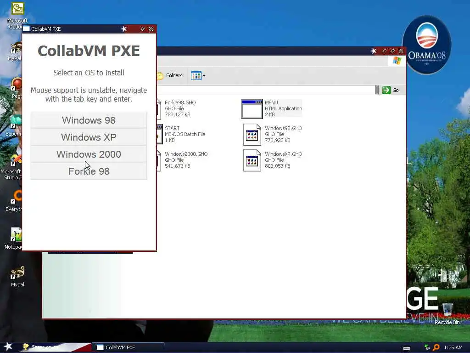Choose Windows 98 to install
Screen dimensions: 470x353
[89, 120]
